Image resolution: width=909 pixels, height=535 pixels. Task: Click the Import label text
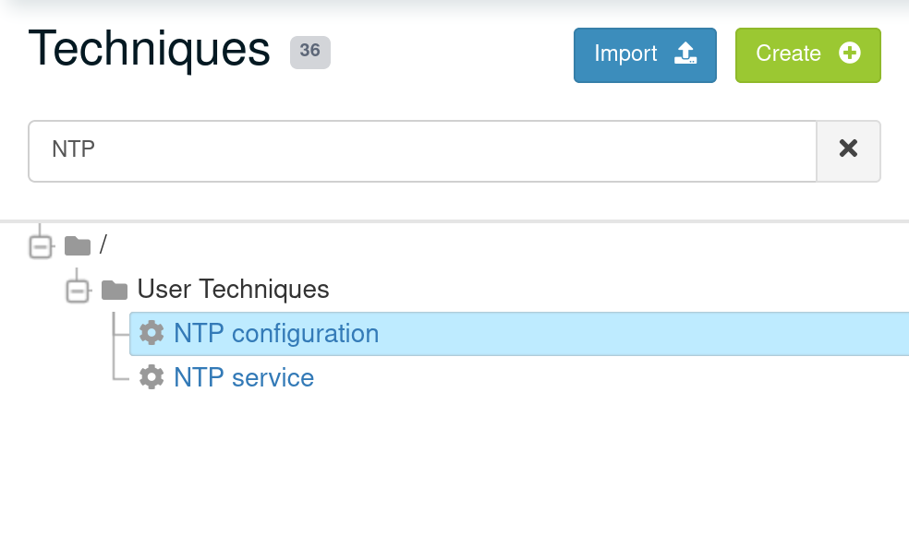coord(625,53)
